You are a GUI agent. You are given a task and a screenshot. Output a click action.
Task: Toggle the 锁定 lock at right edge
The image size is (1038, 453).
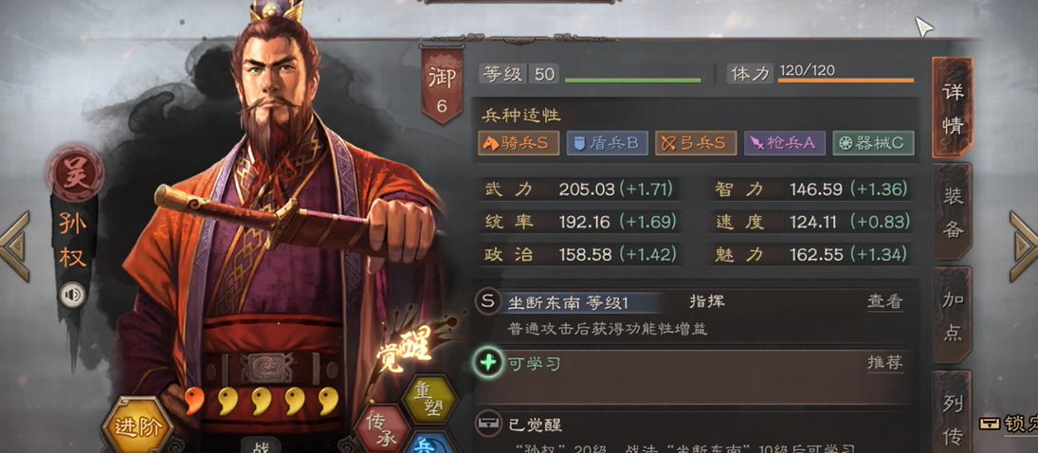tap(1009, 424)
